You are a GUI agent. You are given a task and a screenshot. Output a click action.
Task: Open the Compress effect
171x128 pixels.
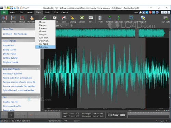point(119,19)
